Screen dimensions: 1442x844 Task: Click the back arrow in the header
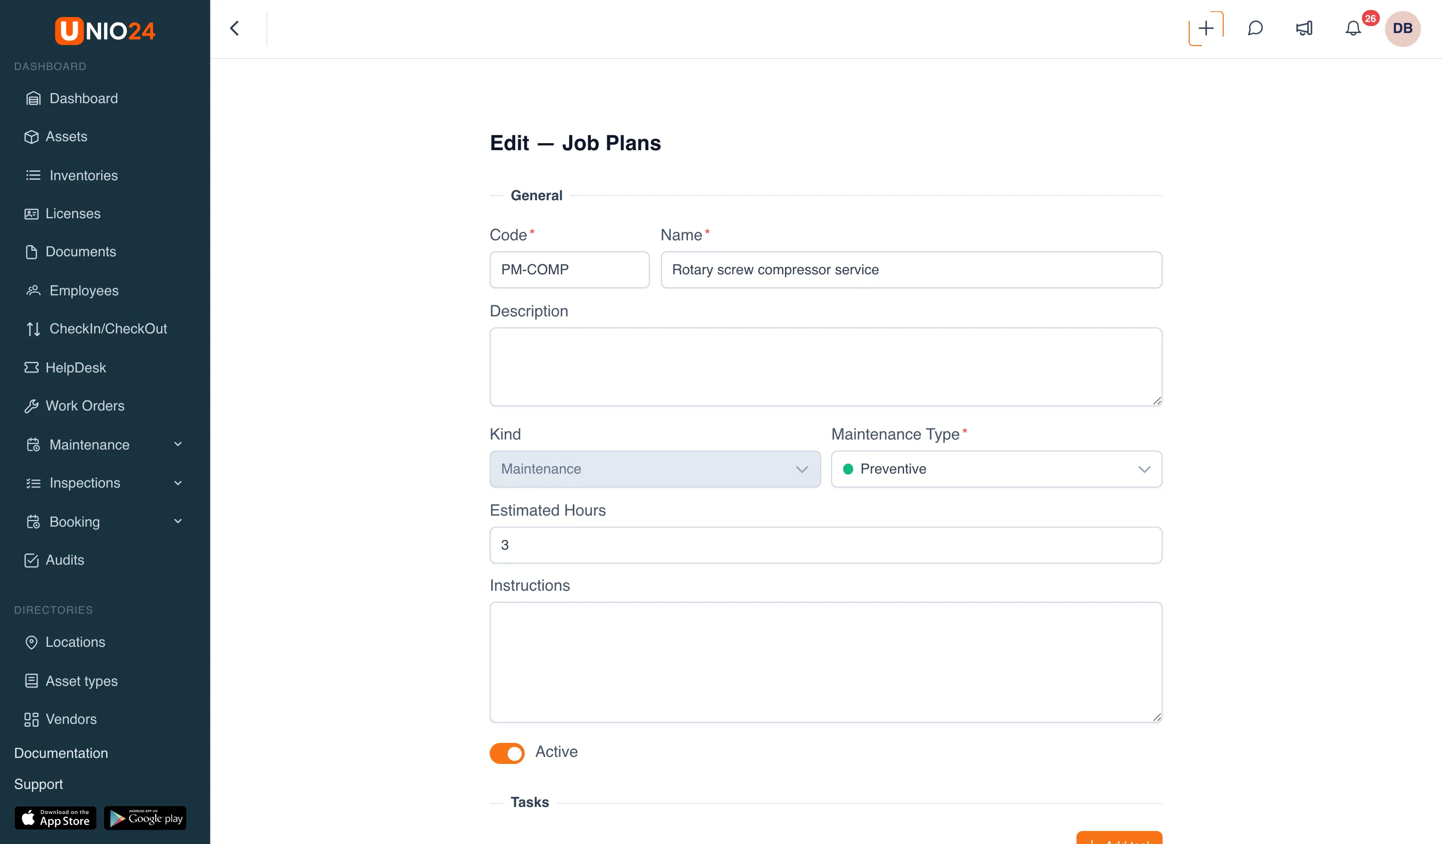point(234,28)
